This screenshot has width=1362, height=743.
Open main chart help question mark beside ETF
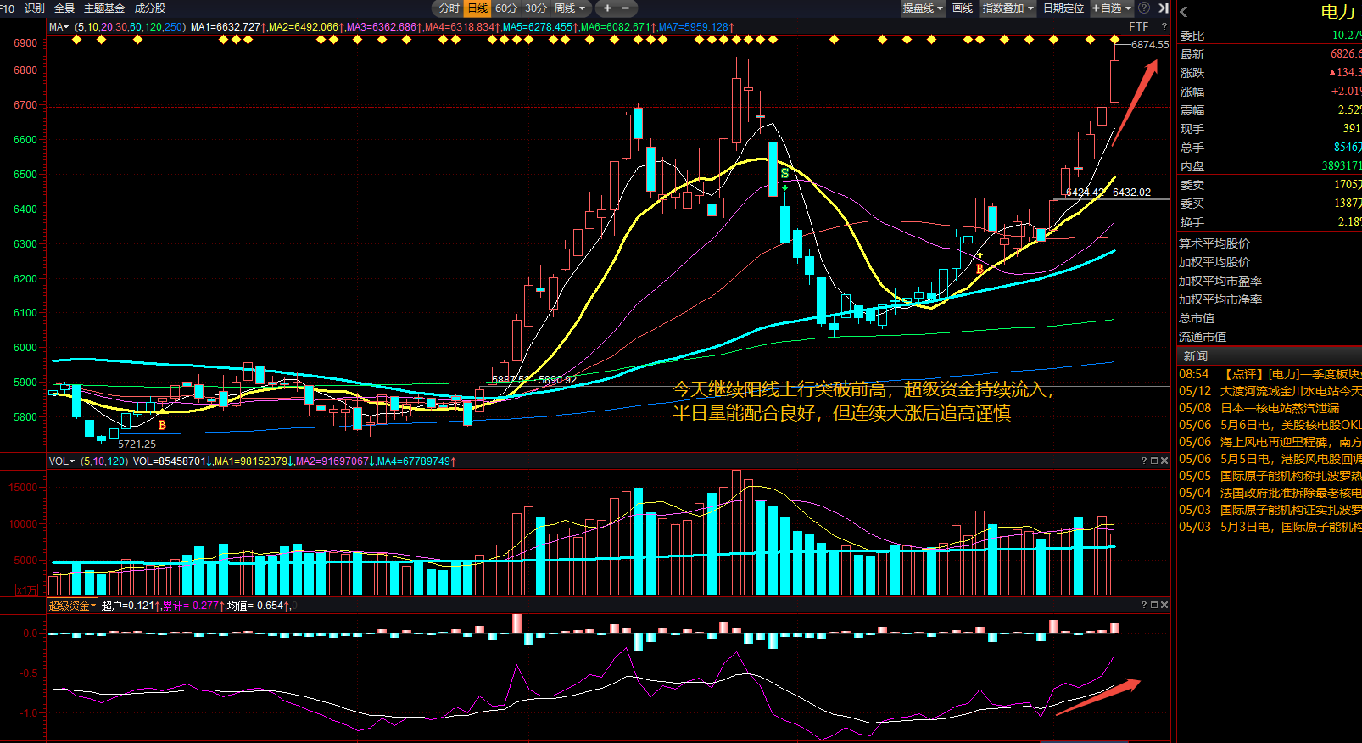click(1164, 27)
